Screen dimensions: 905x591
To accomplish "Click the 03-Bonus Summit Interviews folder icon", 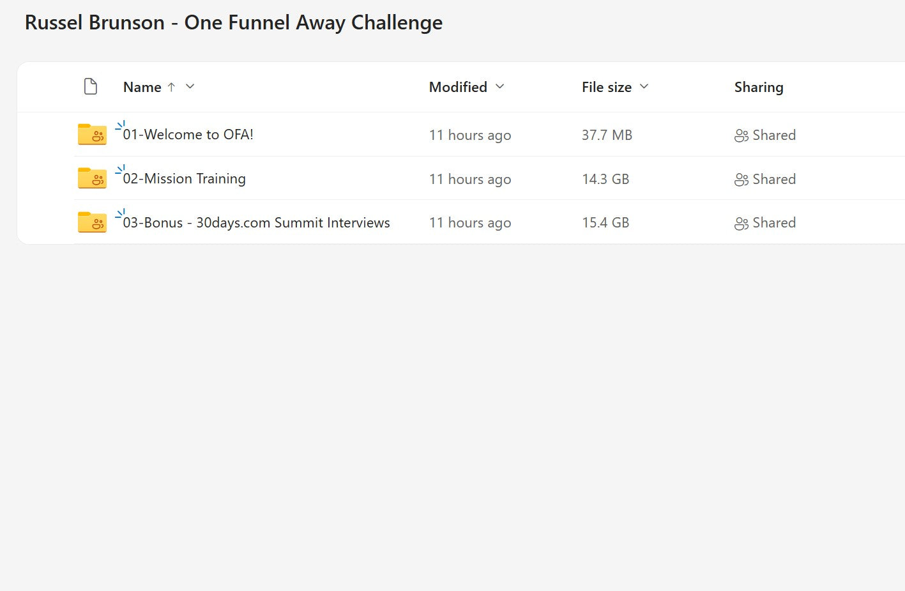I will 92,222.
